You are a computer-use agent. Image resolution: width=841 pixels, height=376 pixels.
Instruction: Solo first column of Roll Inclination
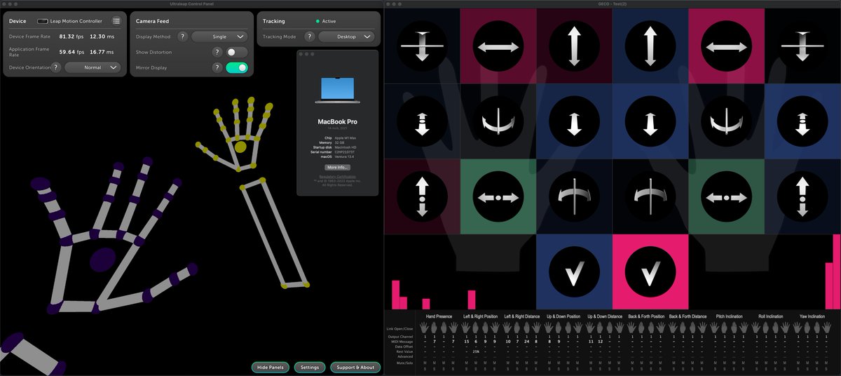click(x=756, y=368)
